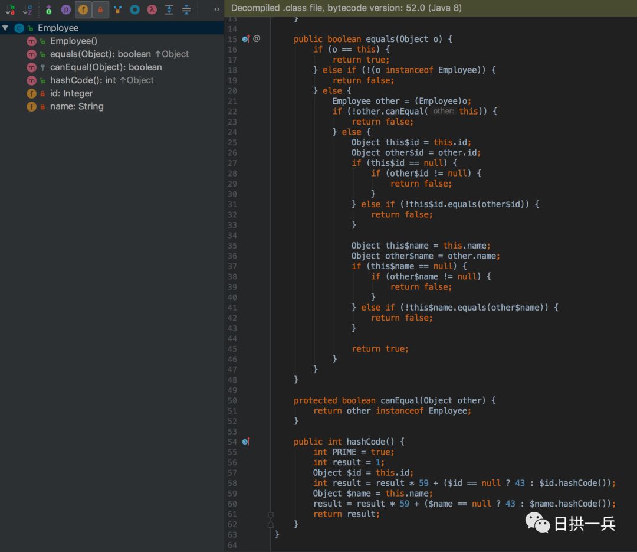Click 'Object this$id = this.id;' line
Image resolution: width=637 pixels, height=552 pixels.
pos(411,142)
